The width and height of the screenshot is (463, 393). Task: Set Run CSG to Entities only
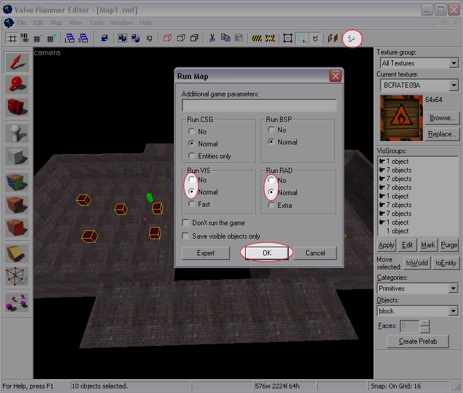click(192, 156)
